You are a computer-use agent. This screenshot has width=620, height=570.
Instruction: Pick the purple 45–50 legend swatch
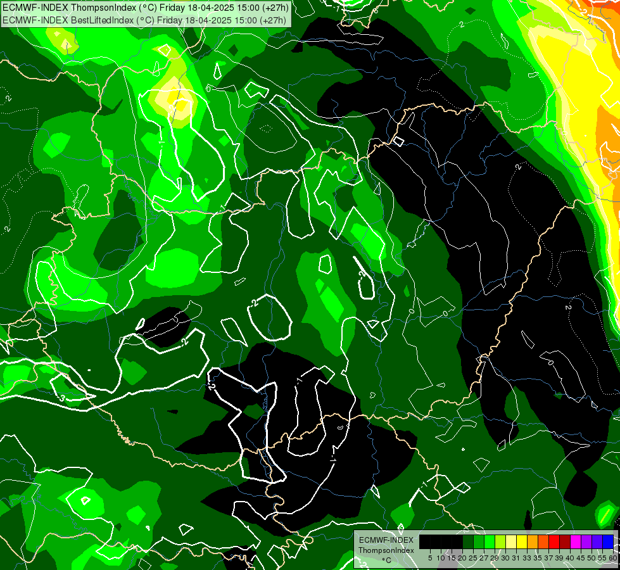586,542
